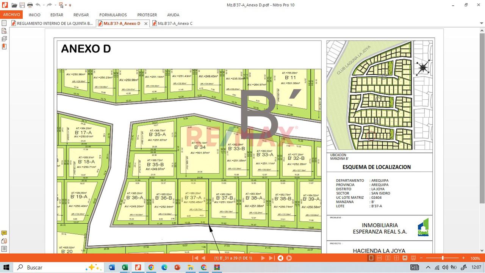Screen dimensions: 485x273
Task: Redo the last action
Action: point(49,5)
